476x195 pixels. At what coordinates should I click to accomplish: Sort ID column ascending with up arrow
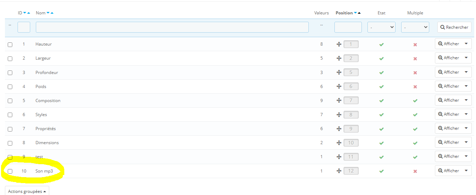(29, 13)
